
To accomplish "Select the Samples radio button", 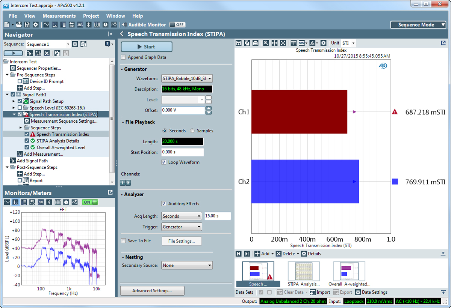I will pyautogui.click(x=192, y=131).
